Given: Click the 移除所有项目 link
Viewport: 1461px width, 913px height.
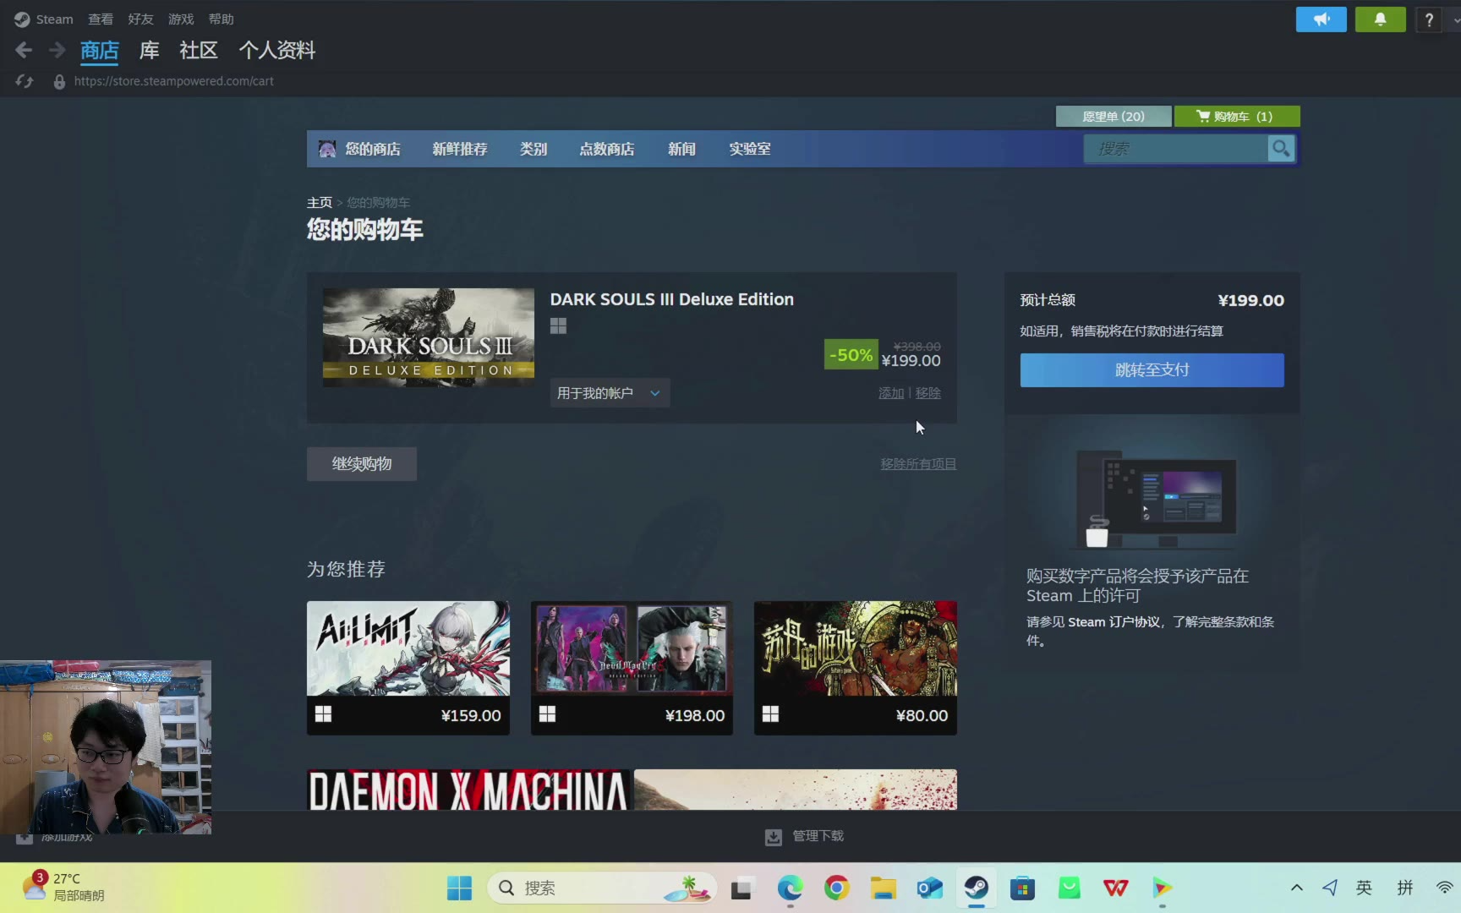Looking at the screenshot, I should pos(918,464).
